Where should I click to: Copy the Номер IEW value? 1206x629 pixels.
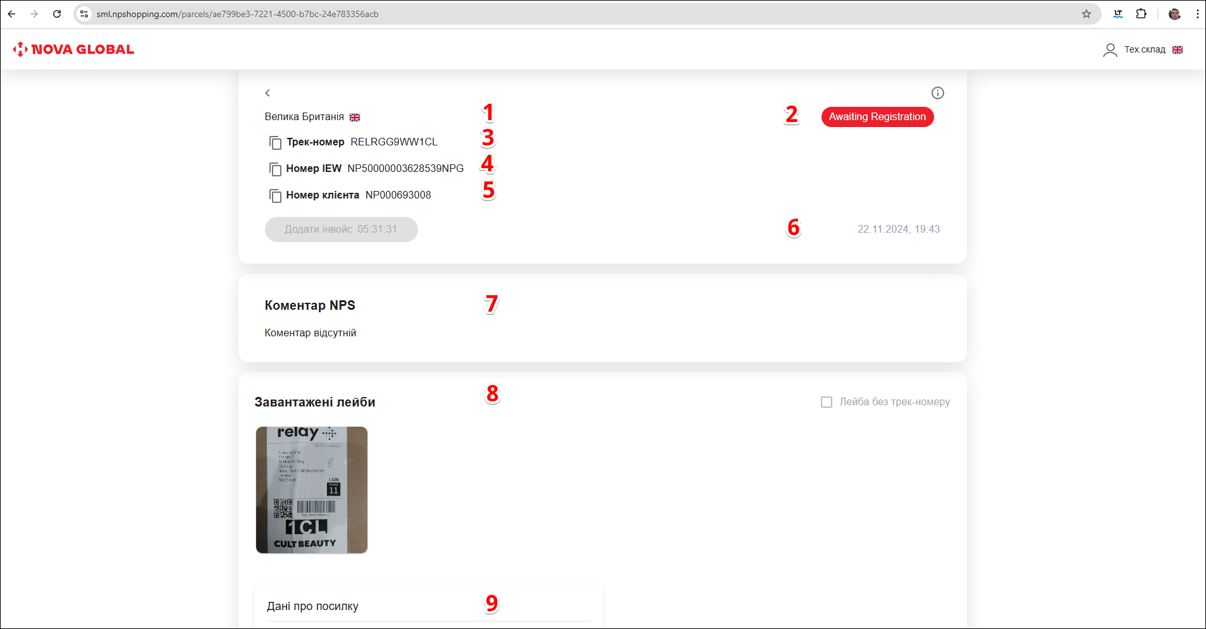[275, 169]
